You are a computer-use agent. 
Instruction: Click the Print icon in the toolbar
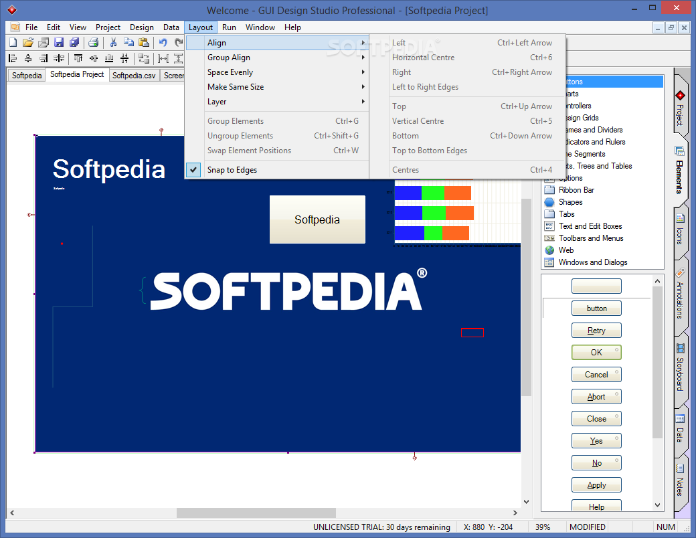(93, 42)
